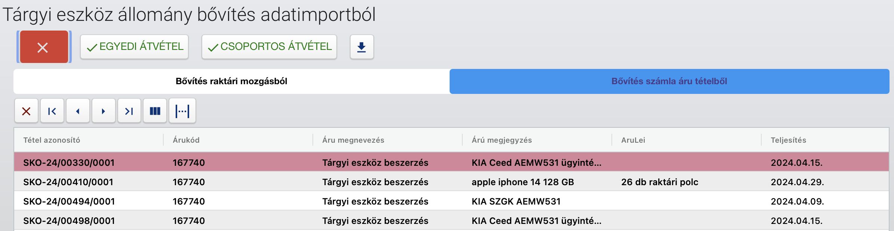Switch to Bővítés számla áru tételből tab
This screenshot has width=894, height=231.
pos(669,81)
